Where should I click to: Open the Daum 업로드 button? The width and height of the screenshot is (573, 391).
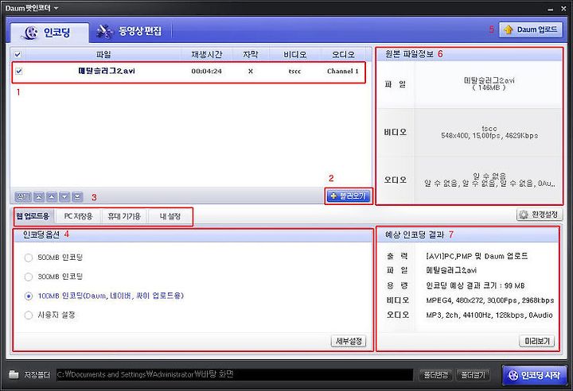[x=531, y=29]
